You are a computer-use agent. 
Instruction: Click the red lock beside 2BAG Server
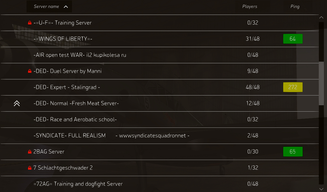30,152
